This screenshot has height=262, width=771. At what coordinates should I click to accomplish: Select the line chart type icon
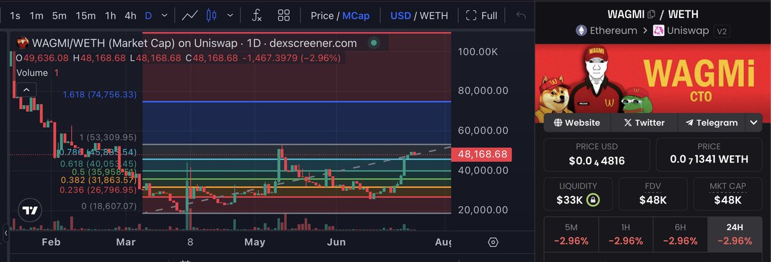(190, 15)
